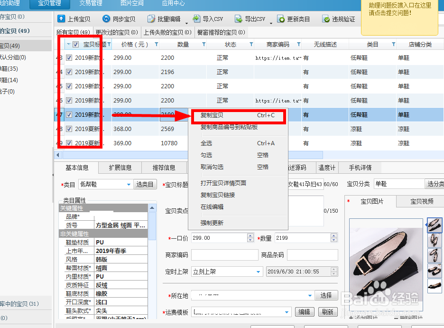This screenshot has height=328, width=444.
Task: Focus the 商家编码 input field
Action: 224,255
